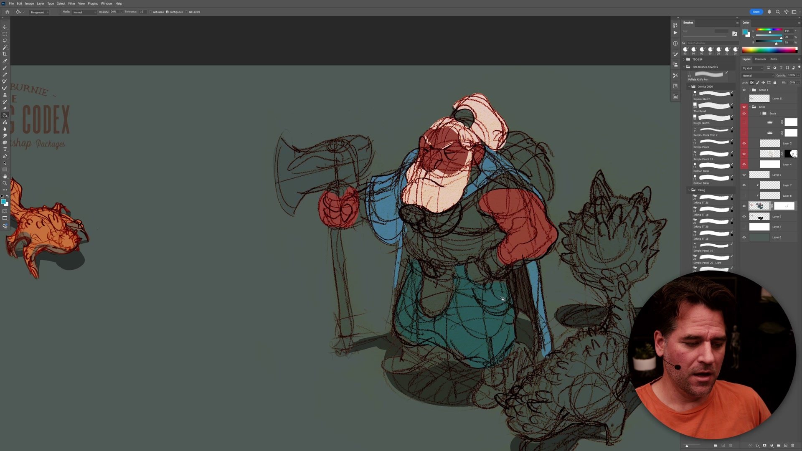
Task: Show hidden Layer 11
Action: pyautogui.click(x=744, y=99)
